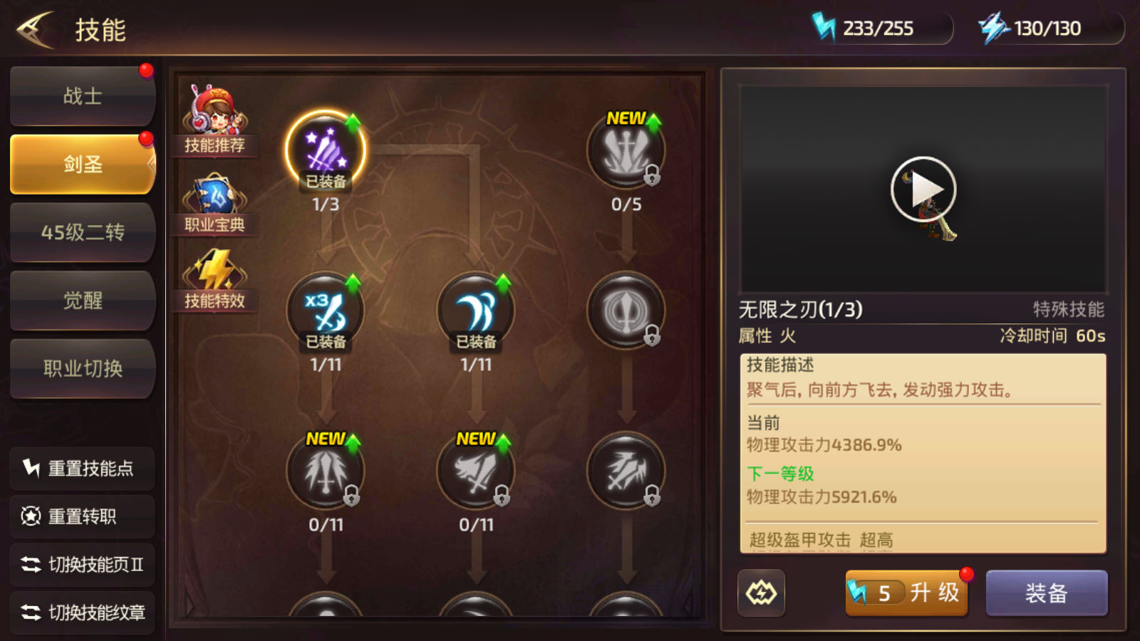Click 重置技能点 to reset skill points
This screenshot has width=1140, height=641.
(x=83, y=468)
